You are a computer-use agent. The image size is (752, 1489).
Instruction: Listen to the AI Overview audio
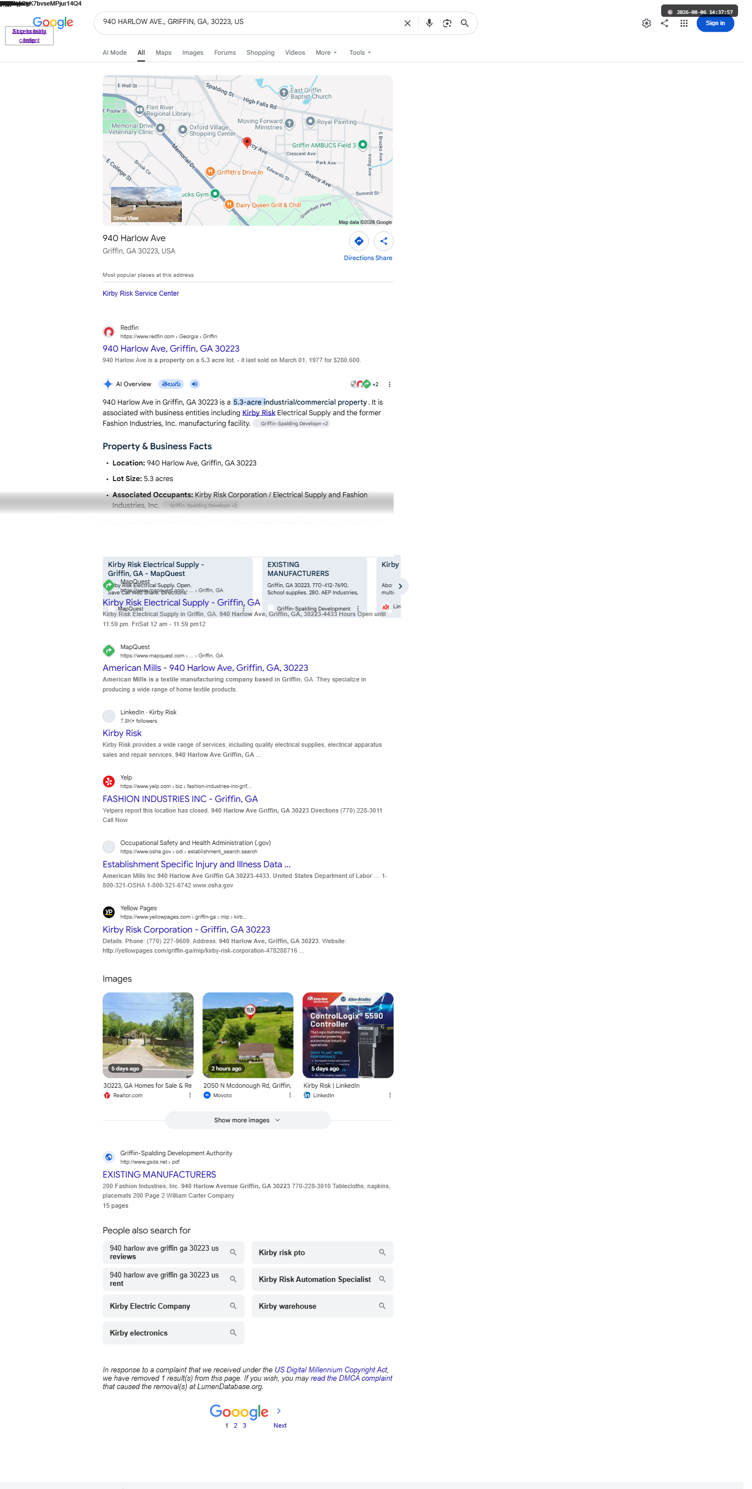click(x=195, y=384)
